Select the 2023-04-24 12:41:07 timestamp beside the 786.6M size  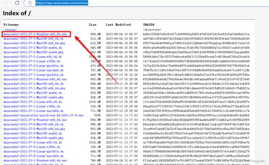[122, 160]
